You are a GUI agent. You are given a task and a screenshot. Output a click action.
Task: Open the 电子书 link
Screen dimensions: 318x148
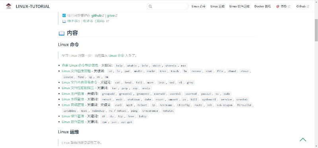coord(72,21)
